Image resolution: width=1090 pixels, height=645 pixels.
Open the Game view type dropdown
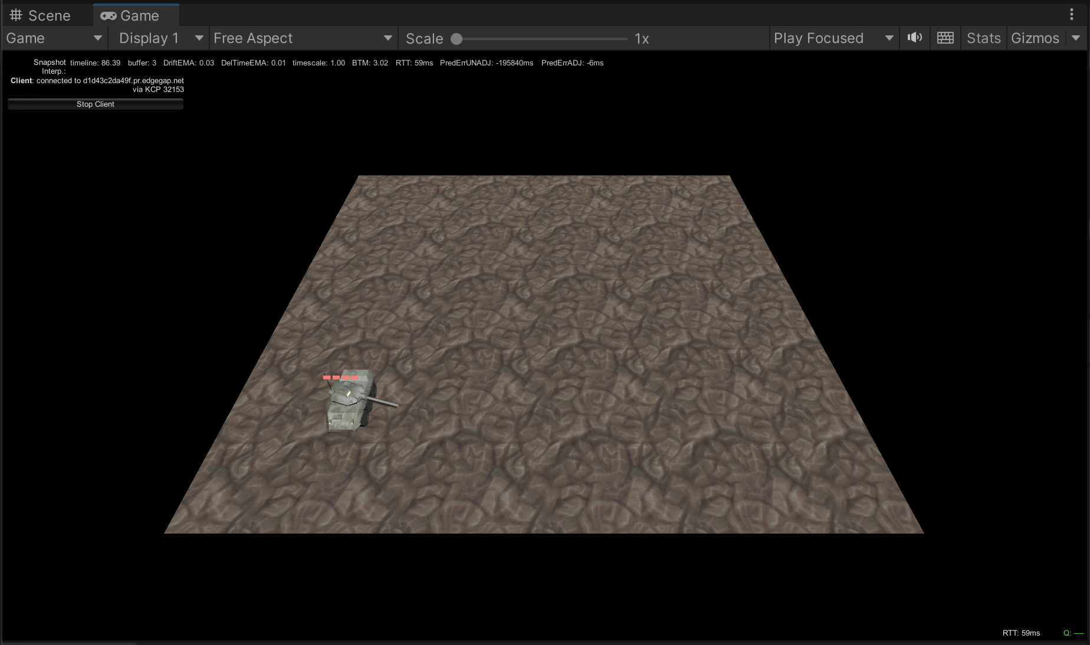coord(54,38)
